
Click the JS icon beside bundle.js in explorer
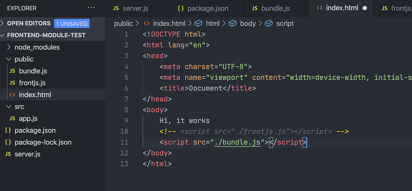pos(12,71)
